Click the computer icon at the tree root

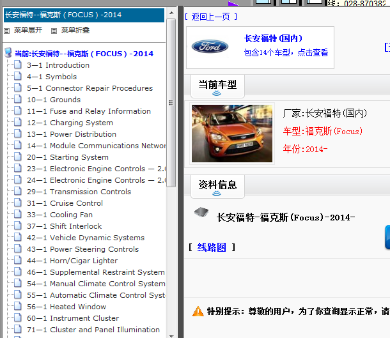[8, 52]
